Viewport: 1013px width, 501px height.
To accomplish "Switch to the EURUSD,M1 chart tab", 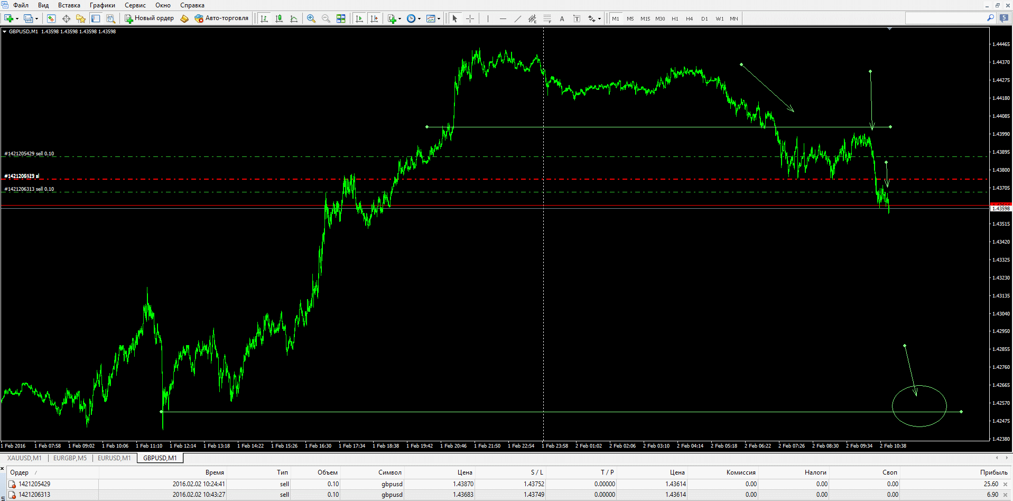I will [x=114, y=458].
